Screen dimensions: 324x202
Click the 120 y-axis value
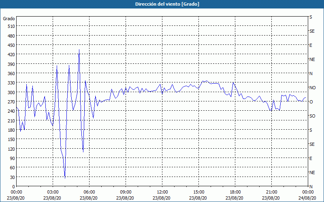click(x=11, y=149)
